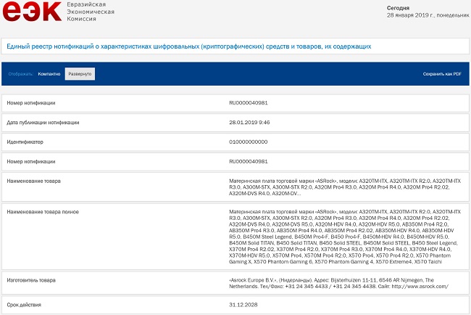The width and height of the screenshot is (471, 315).
Task: Click the first Номер нотификации label
Action: pyautogui.click(x=31, y=103)
